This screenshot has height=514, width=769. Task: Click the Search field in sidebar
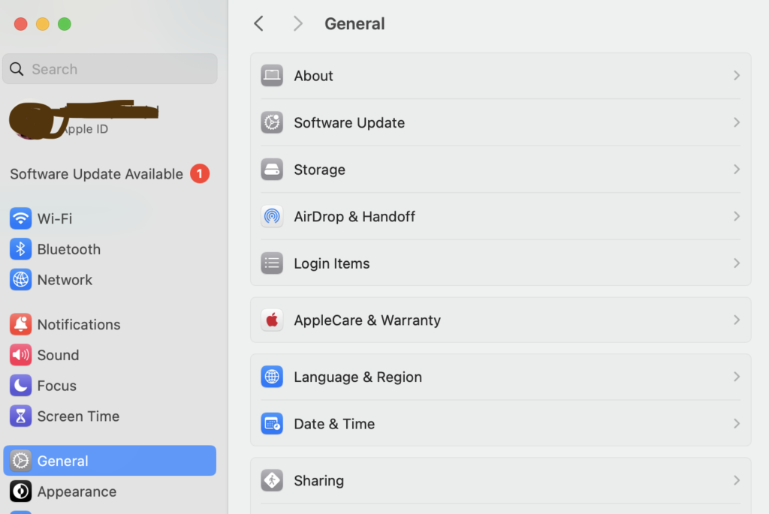(110, 69)
